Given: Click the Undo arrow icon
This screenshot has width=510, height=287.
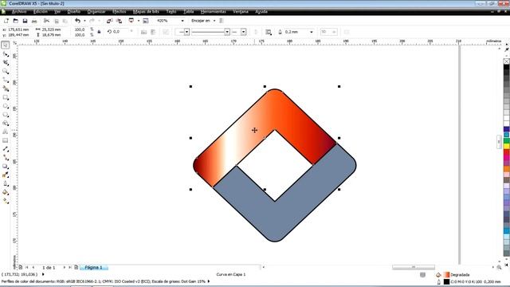Looking at the screenshot, I should coord(77,21).
